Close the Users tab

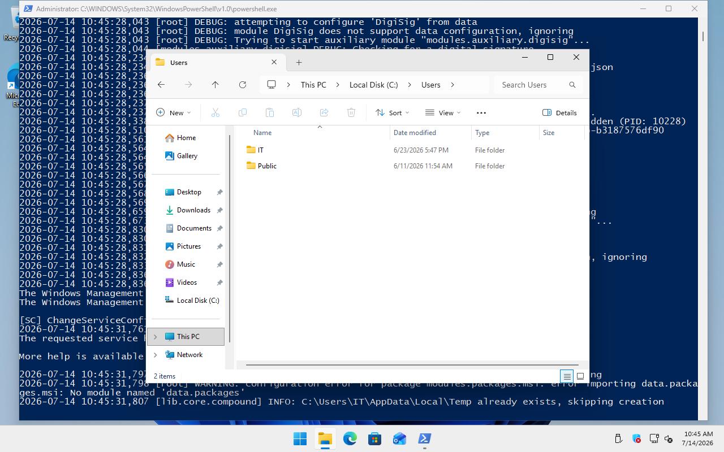pos(274,62)
